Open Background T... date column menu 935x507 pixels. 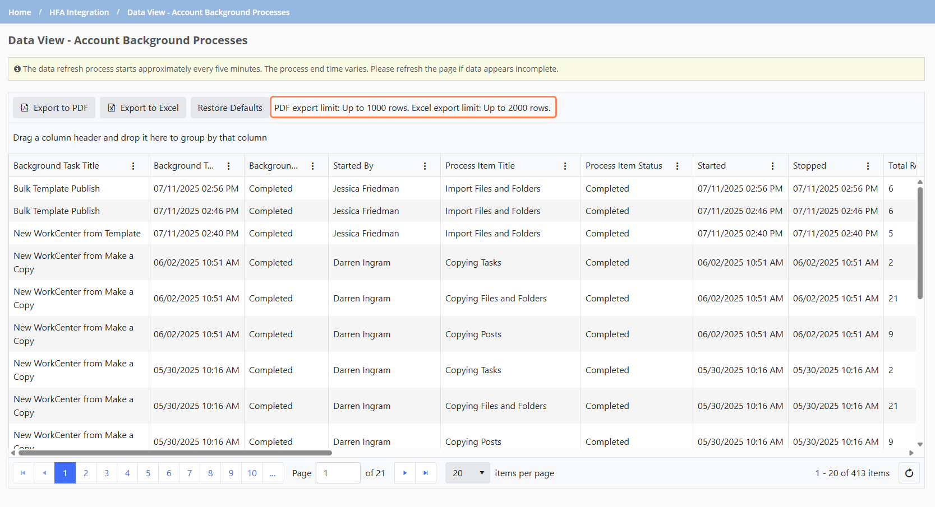(x=228, y=166)
